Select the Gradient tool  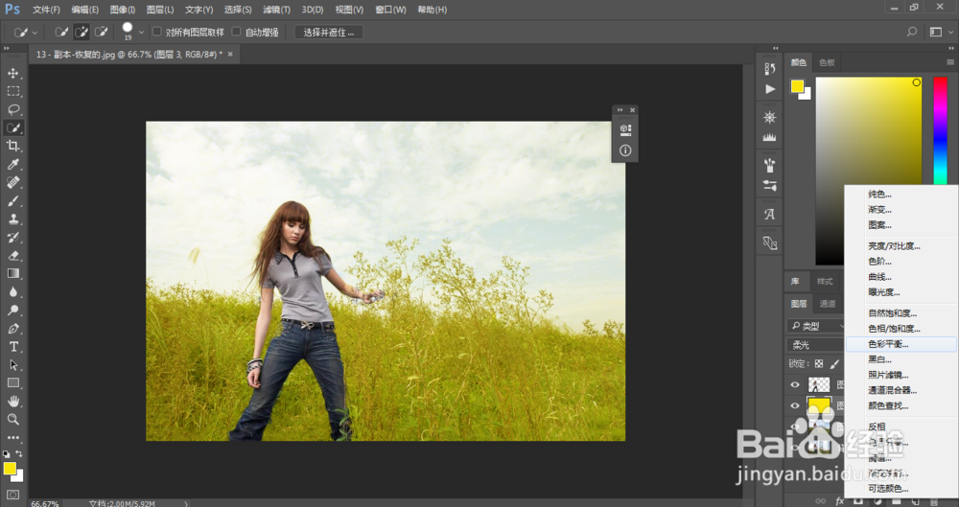[12, 273]
